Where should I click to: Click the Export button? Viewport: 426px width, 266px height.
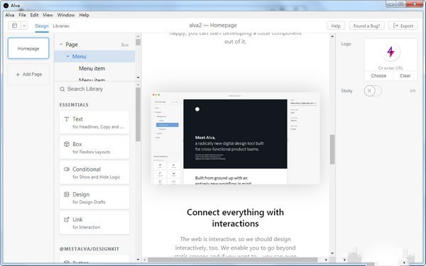(x=403, y=26)
